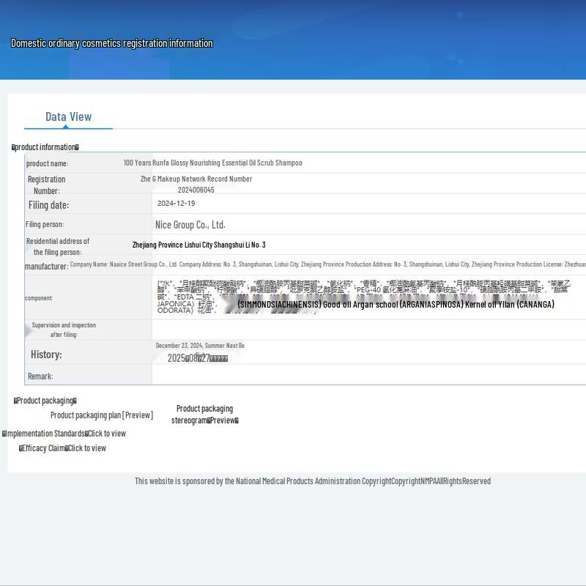Click the filing date 2024-12-19

coord(176,204)
